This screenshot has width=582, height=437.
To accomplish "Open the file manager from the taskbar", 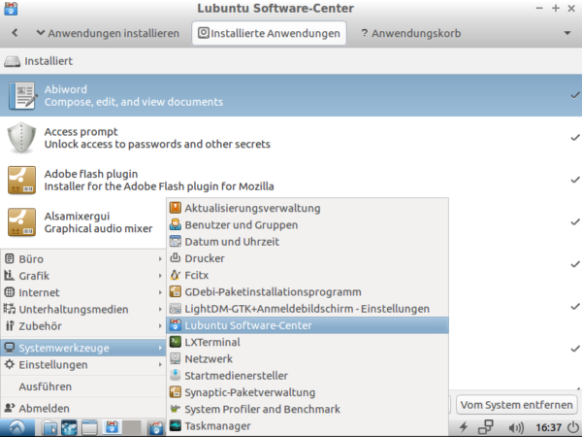I will point(49,428).
